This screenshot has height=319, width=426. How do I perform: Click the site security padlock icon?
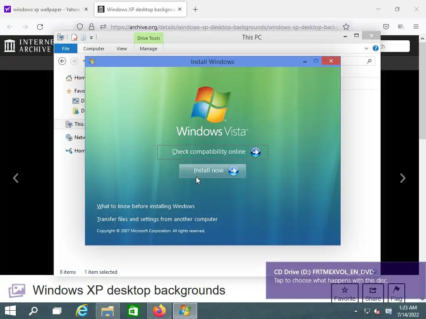[92, 27]
